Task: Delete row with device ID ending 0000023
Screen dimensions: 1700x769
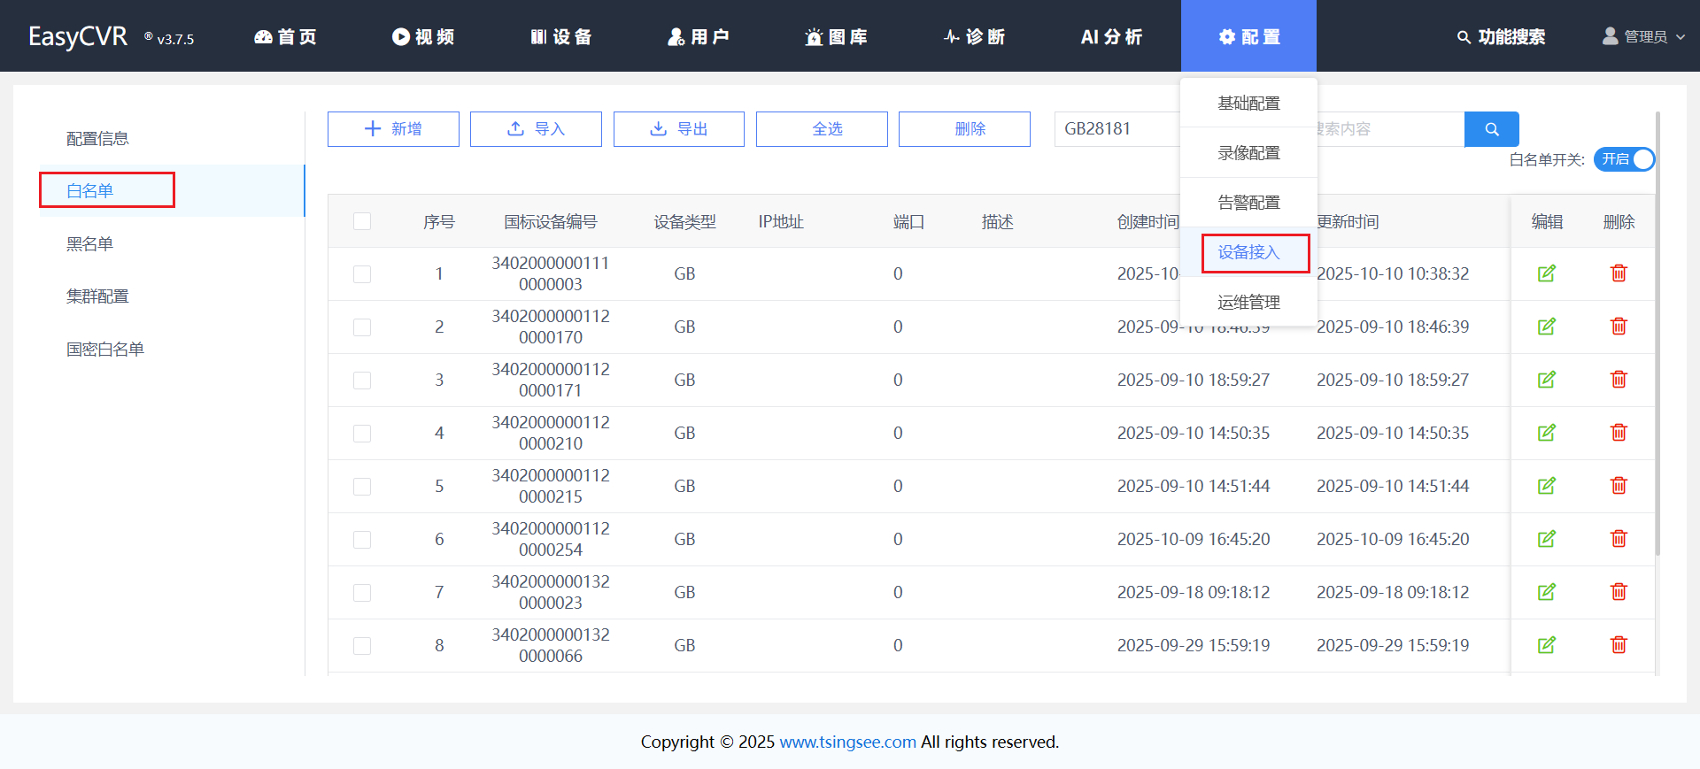Action: 1619,592
